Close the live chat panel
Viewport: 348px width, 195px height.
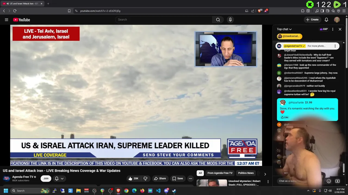pos(340,29)
